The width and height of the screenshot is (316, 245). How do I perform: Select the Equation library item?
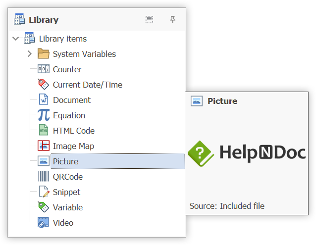click(x=69, y=115)
